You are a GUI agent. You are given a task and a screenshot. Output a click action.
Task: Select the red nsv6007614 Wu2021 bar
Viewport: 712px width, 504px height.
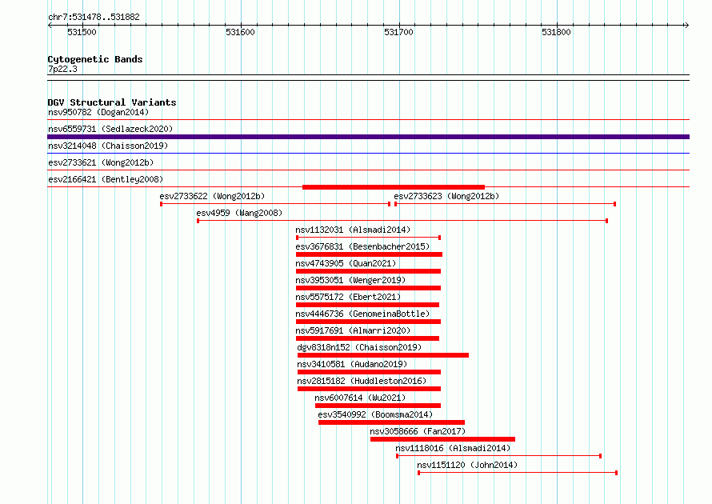click(x=378, y=406)
